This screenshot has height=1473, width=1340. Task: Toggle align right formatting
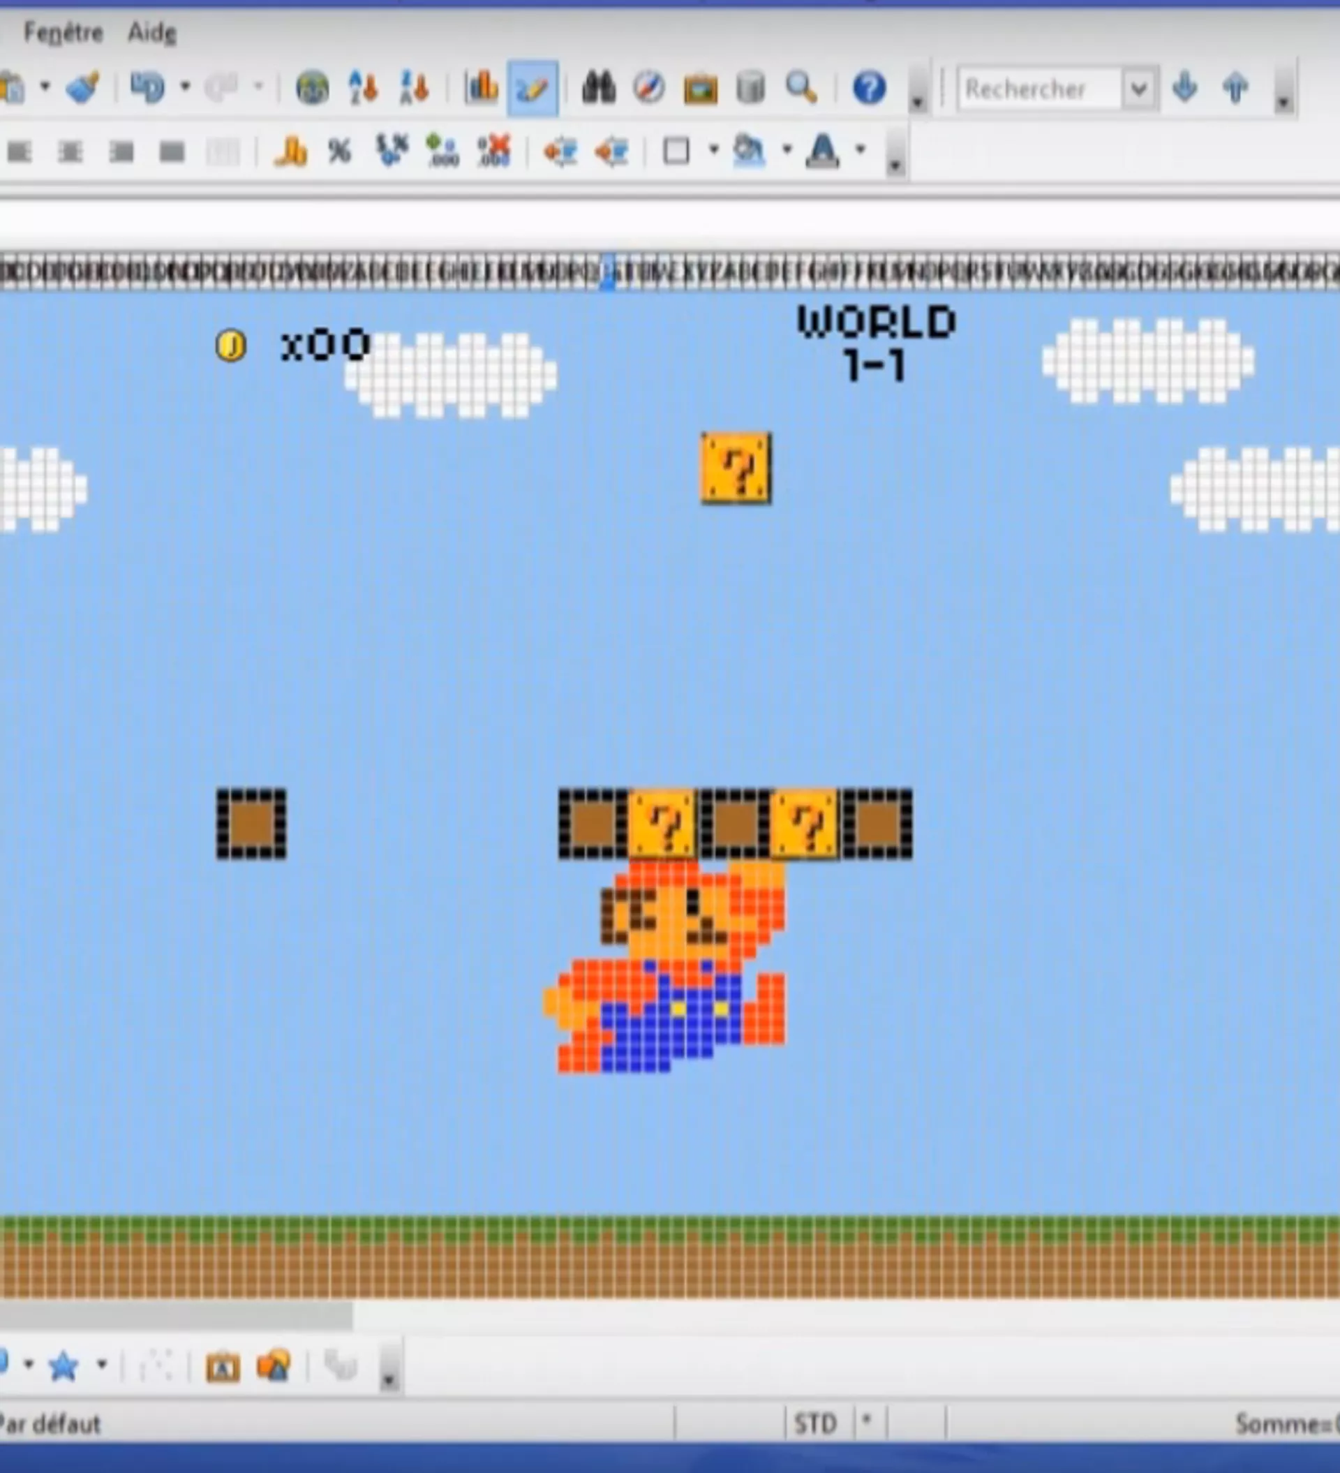pyautogui.click(x=121, y=152)
